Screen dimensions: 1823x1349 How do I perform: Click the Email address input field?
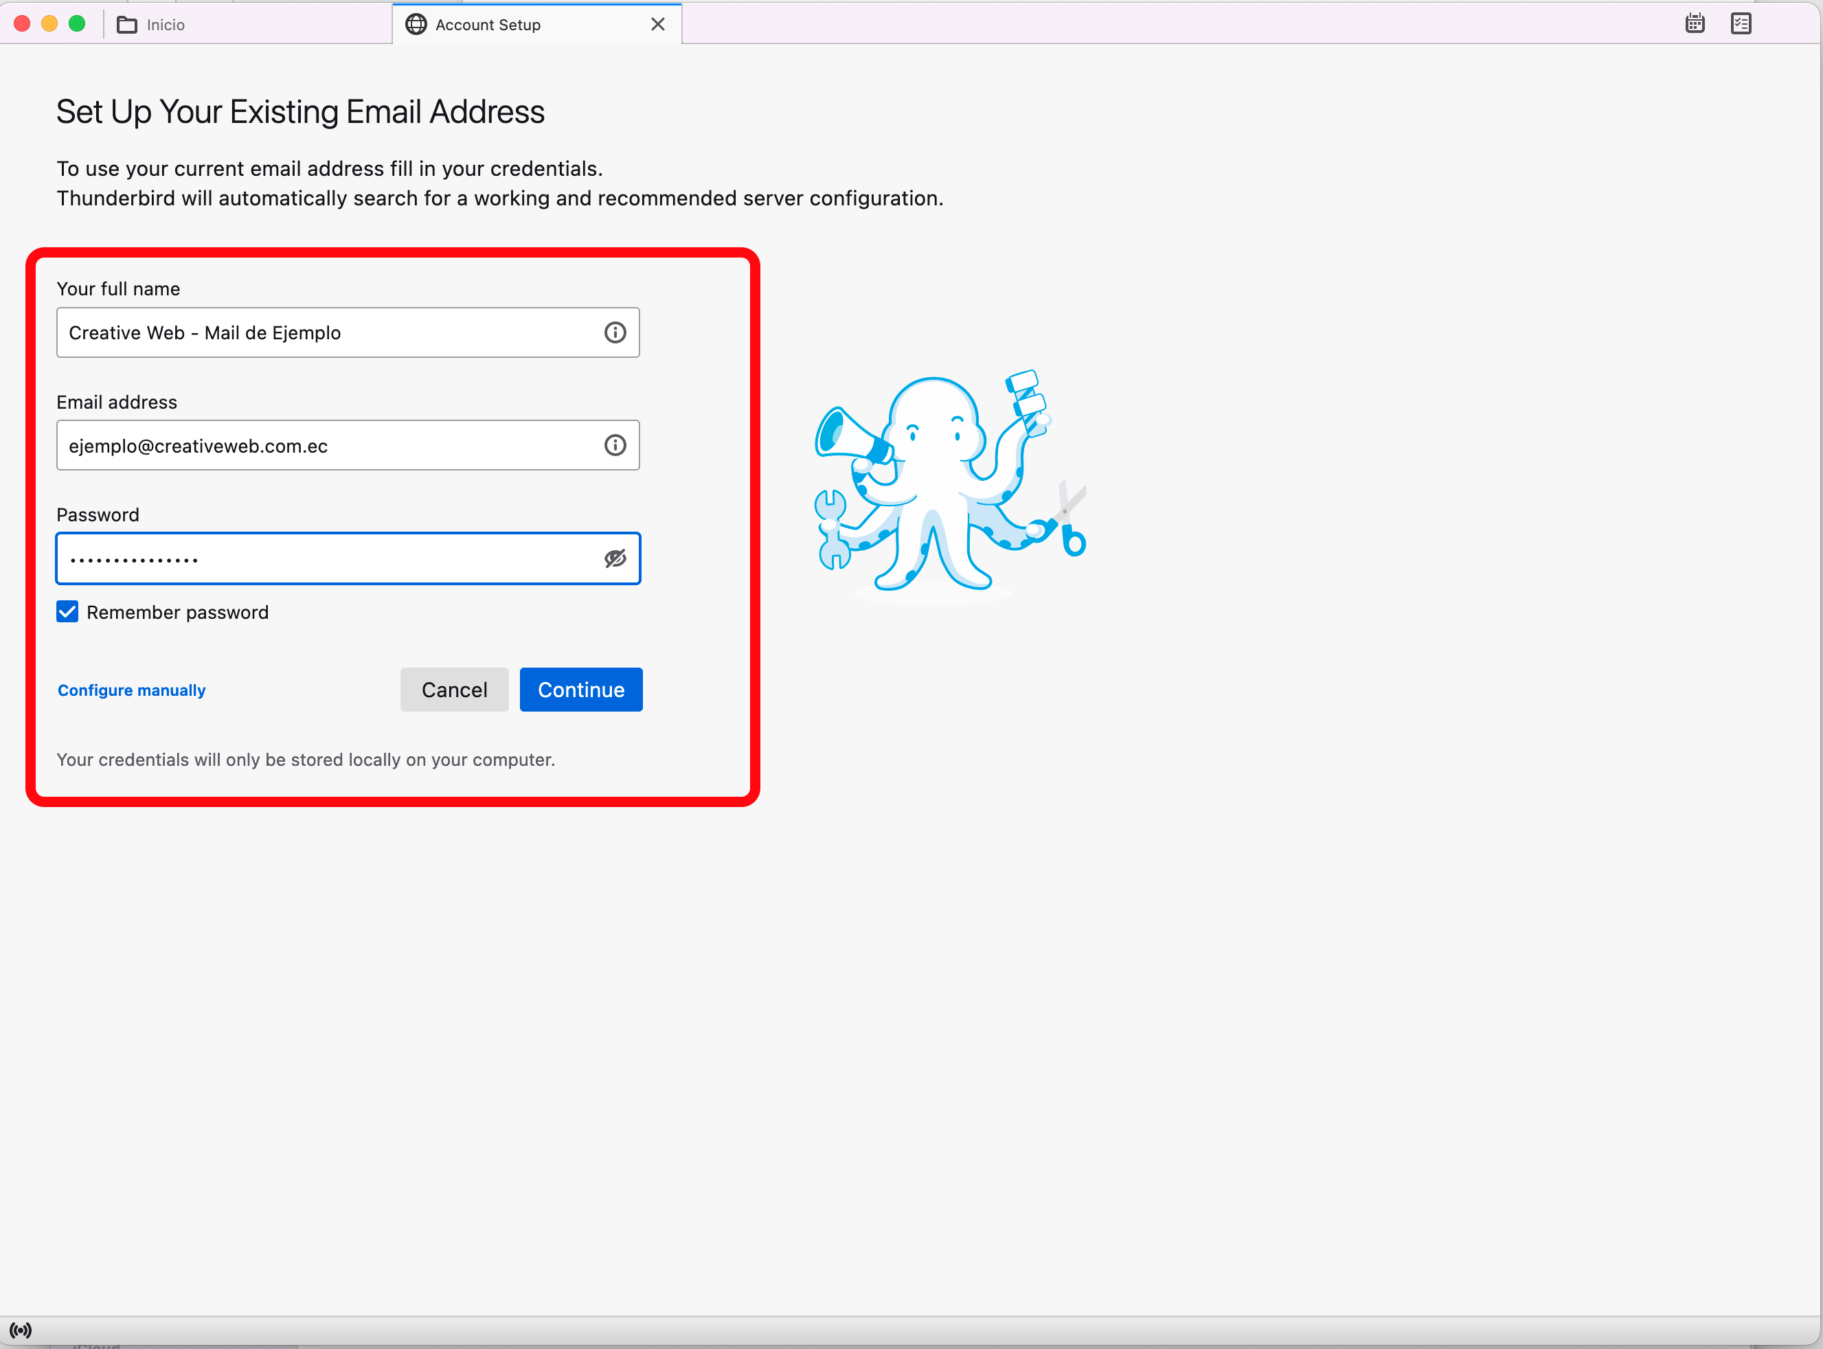(348, 445)
